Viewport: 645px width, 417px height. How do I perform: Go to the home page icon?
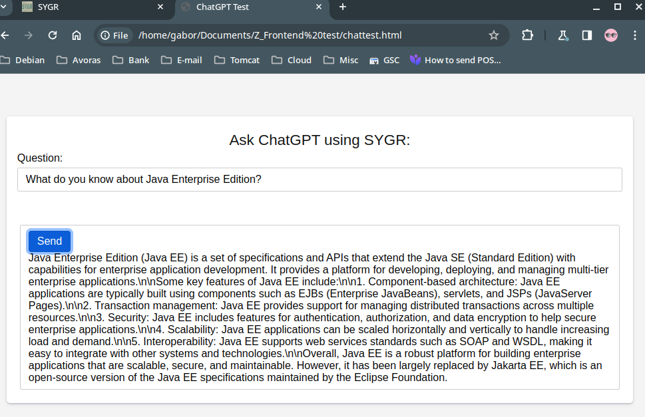pyautogui.click(x=77, y=35)
